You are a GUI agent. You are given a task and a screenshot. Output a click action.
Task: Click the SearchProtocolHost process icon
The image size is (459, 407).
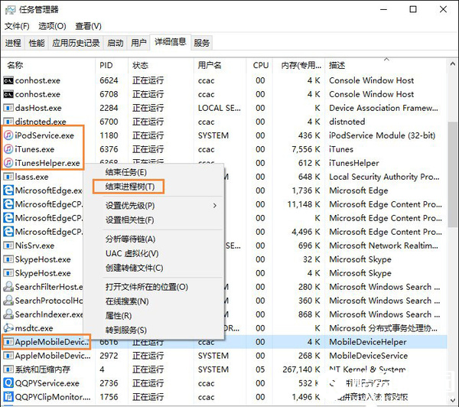coord(8,301)
